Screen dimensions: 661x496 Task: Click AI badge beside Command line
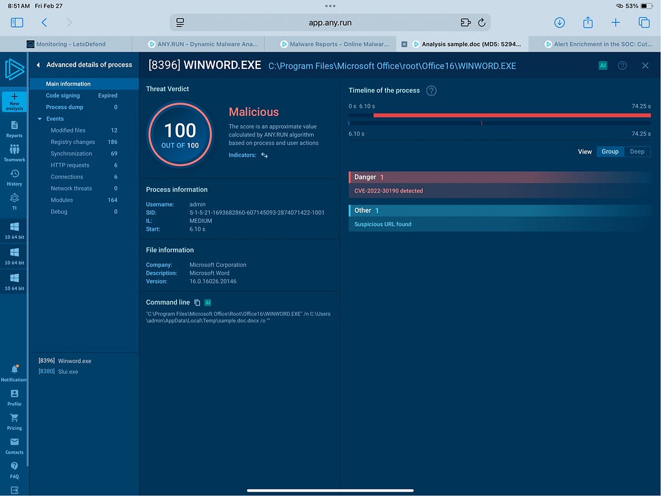(x=208, y=302)
